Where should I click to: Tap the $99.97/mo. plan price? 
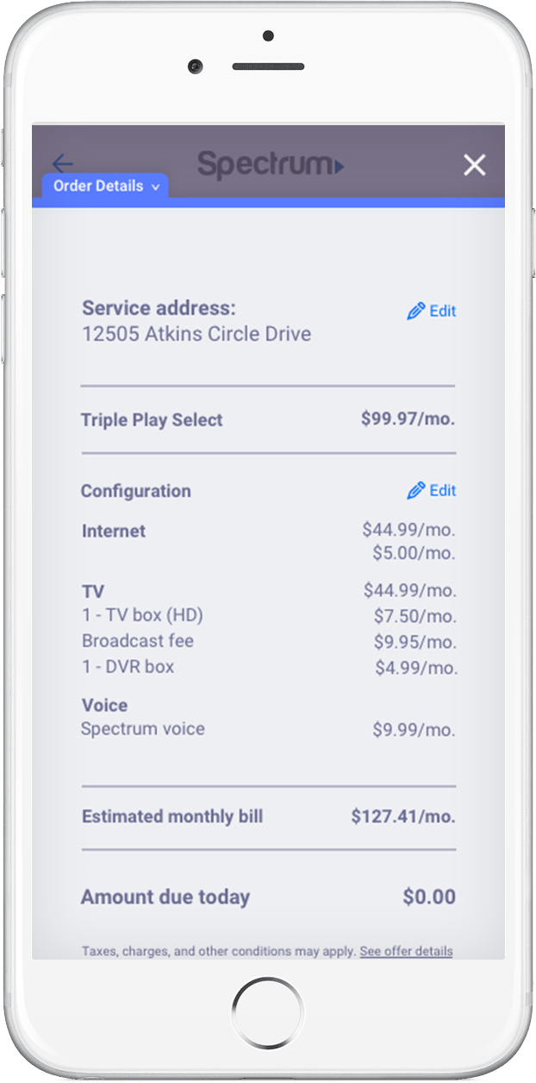click(408, 420)
